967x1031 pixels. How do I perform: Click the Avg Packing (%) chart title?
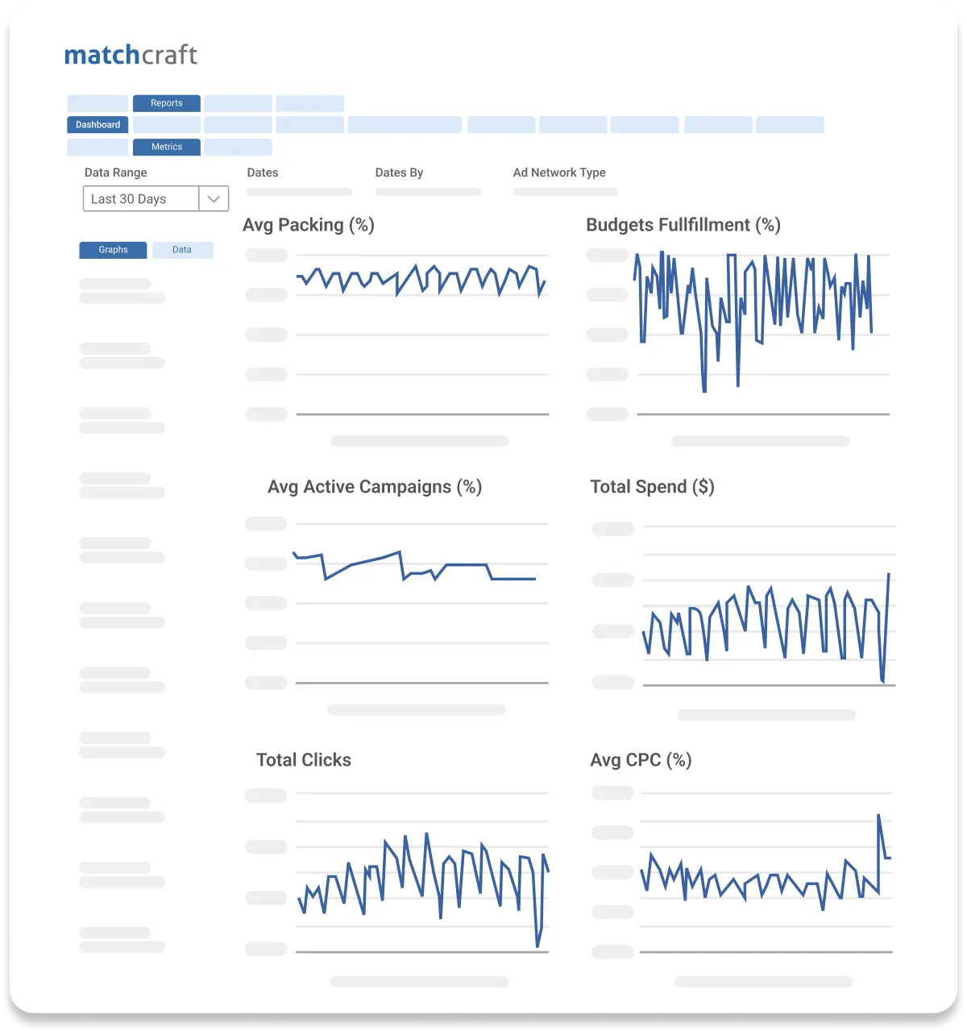point(309,225)
